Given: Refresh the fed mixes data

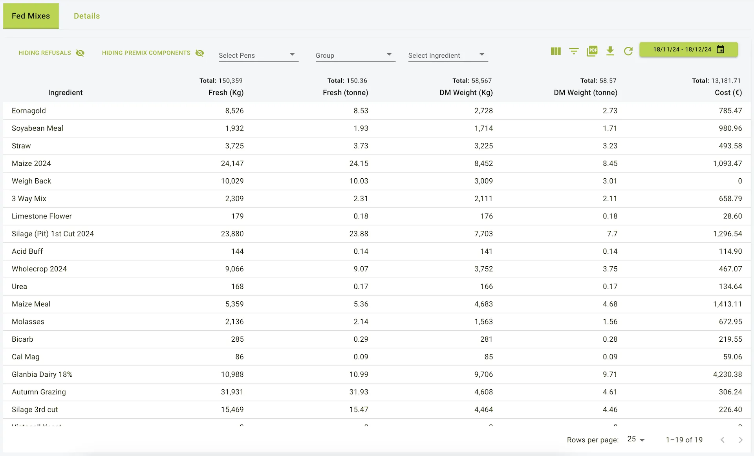Looking at the screenshot, I should coord(628,51).
